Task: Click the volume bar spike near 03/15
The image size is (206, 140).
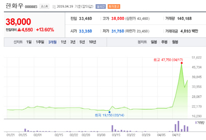Action: pos(112,129)
